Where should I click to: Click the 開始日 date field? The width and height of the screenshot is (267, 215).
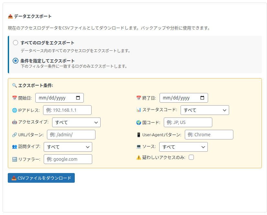60,98
